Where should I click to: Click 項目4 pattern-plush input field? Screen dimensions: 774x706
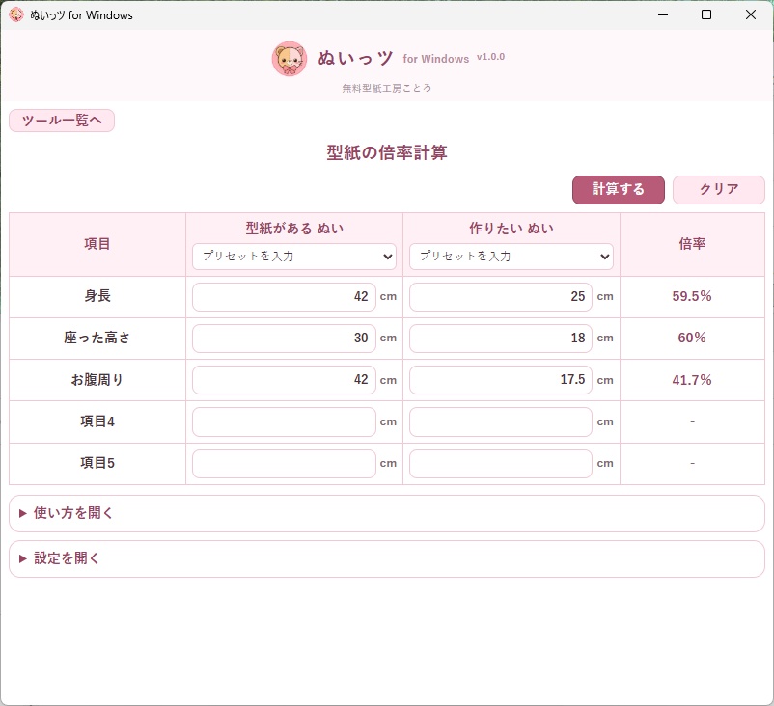tap(284, 421)
